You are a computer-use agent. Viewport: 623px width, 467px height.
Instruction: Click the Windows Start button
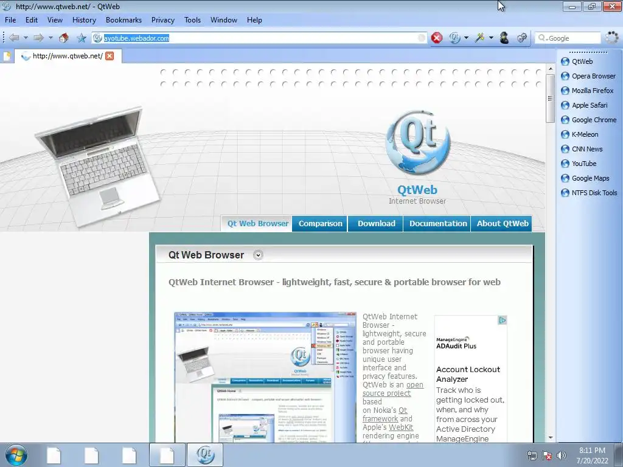click(16, 455)
